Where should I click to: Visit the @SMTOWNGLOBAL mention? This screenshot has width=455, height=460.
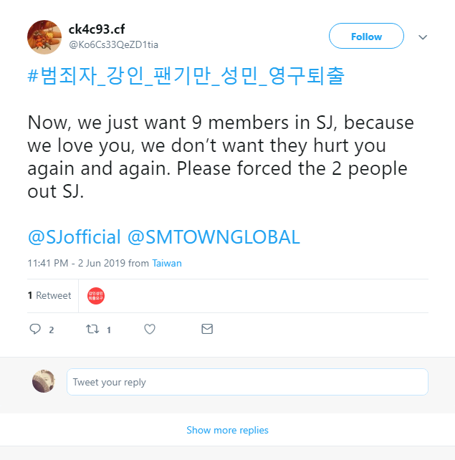(x=214, y=237)
